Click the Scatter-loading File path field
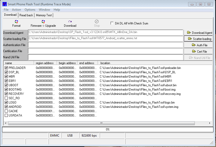The image size is (216, 147). coord(106,39)
